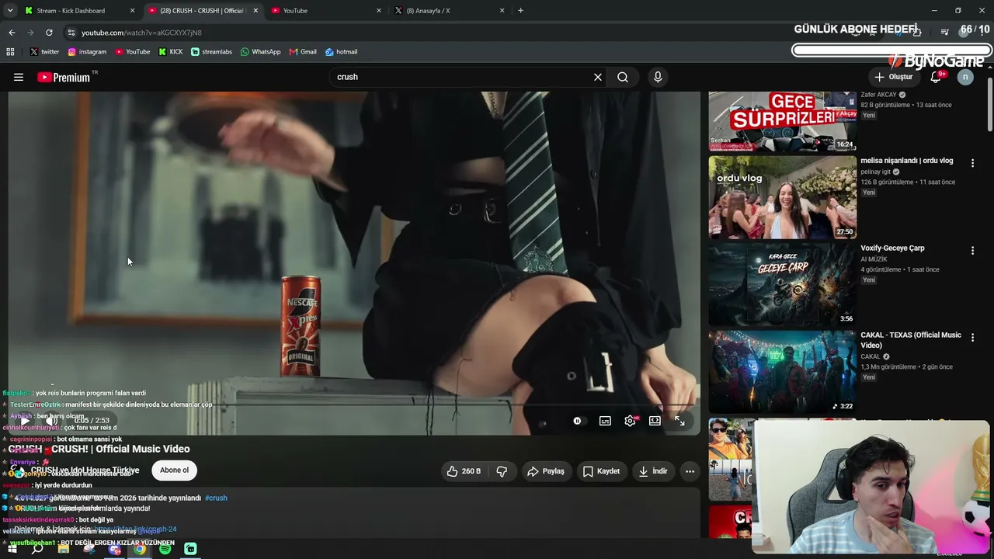Open the Chrome taskbar icon
The height and width of the screenshot is (559, 994).
coord(140,549)
